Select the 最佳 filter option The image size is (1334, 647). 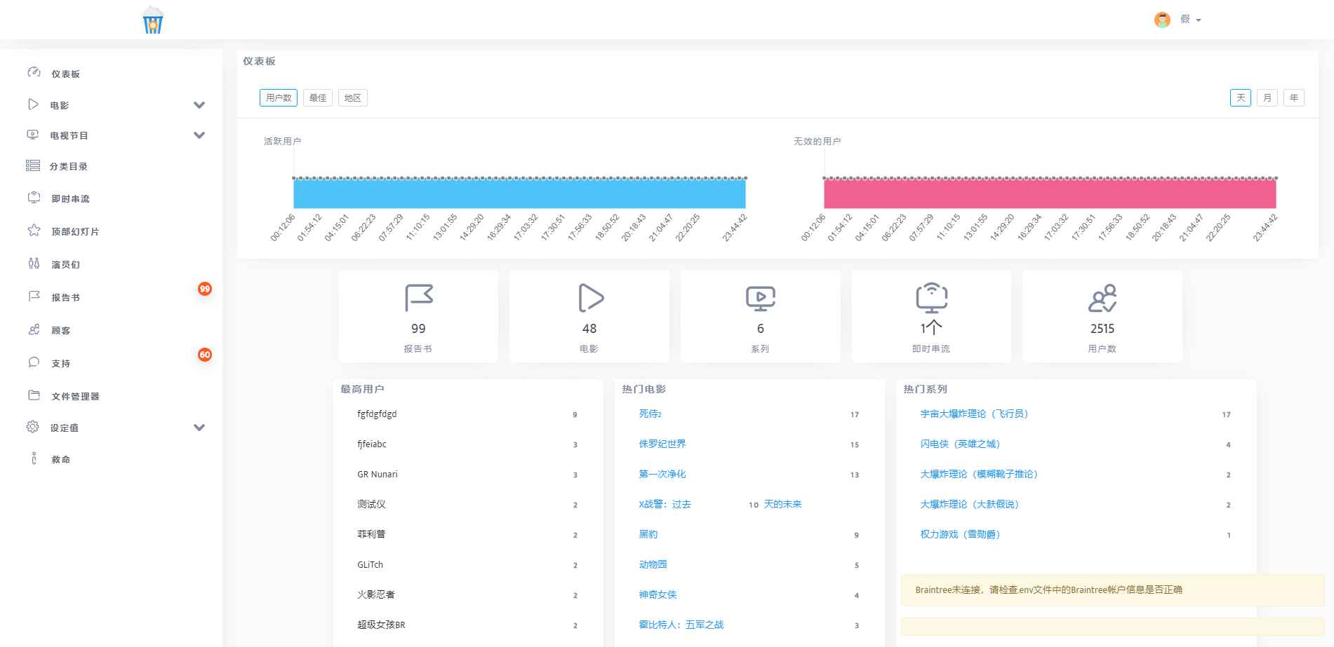point(317,97)
